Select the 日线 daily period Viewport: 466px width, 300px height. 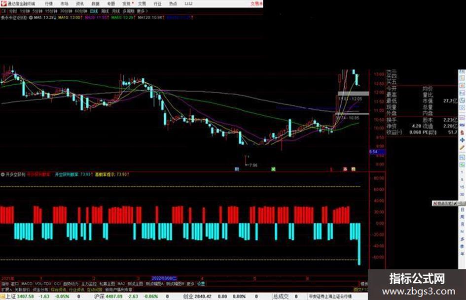point(94,11)
